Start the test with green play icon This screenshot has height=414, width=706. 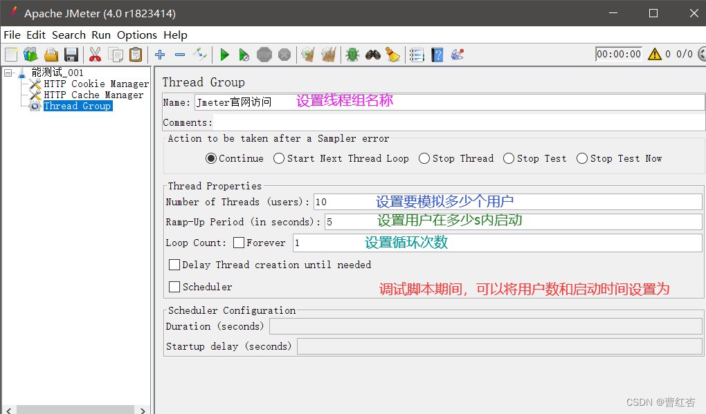[x=224, y=55]
